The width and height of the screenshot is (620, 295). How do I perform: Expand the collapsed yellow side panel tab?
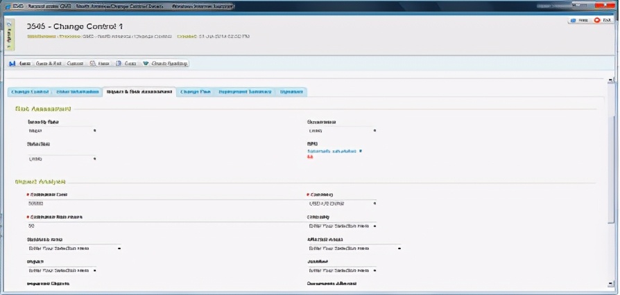pos(9,35)
